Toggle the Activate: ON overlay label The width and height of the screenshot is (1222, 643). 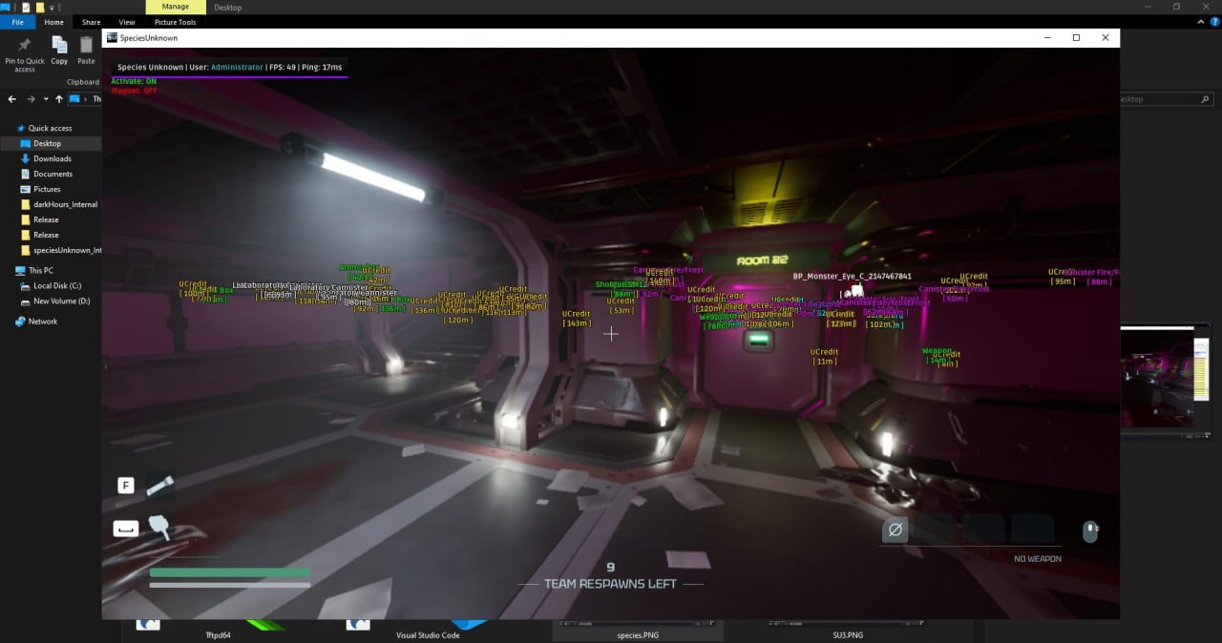[134, 81]
